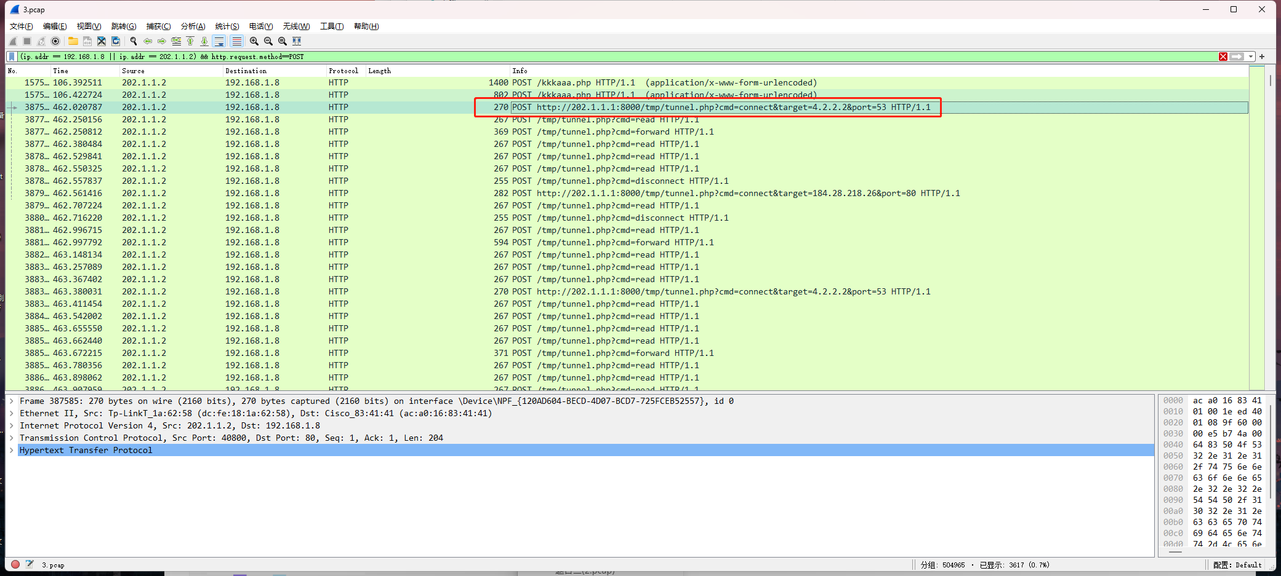The width and height of the screenshot is (1281, 576).
Task: Reload this capture file
Action: coord(116,41)
